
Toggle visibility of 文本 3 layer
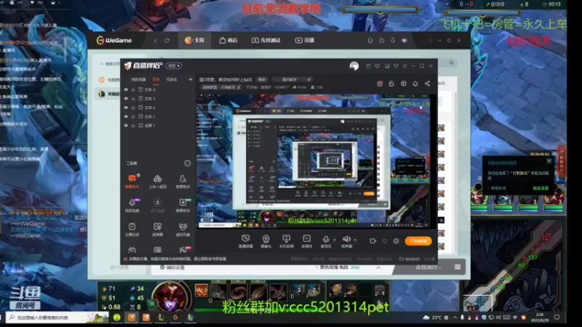click(x=126, y=99)
